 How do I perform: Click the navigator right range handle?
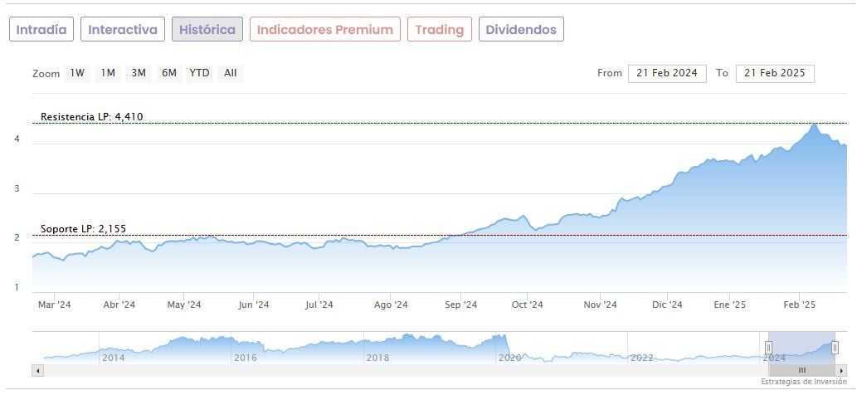point(835,348)
